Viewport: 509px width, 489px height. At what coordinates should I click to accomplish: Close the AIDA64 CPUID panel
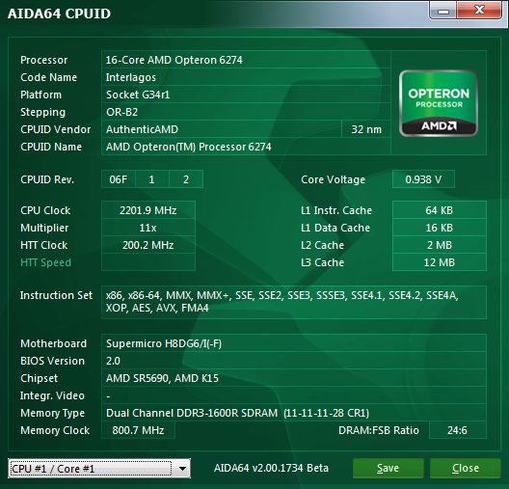466,468
